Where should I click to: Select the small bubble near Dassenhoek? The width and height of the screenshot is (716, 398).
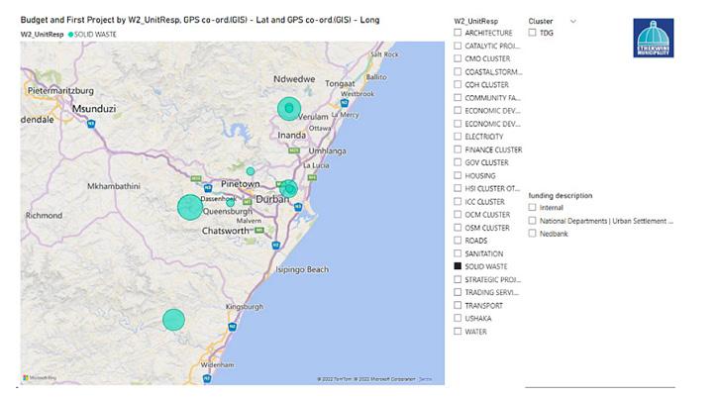tap(231, 202)
